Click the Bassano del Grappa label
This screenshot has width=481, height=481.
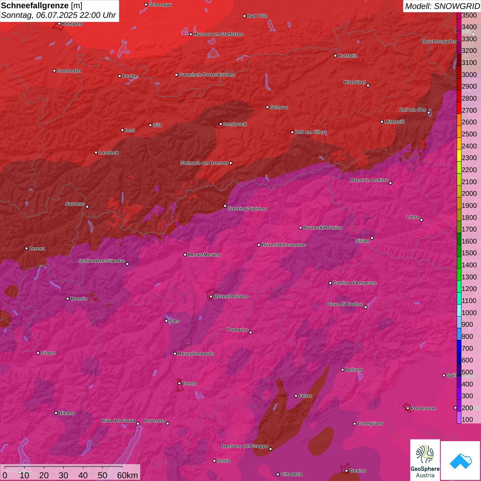245,446
